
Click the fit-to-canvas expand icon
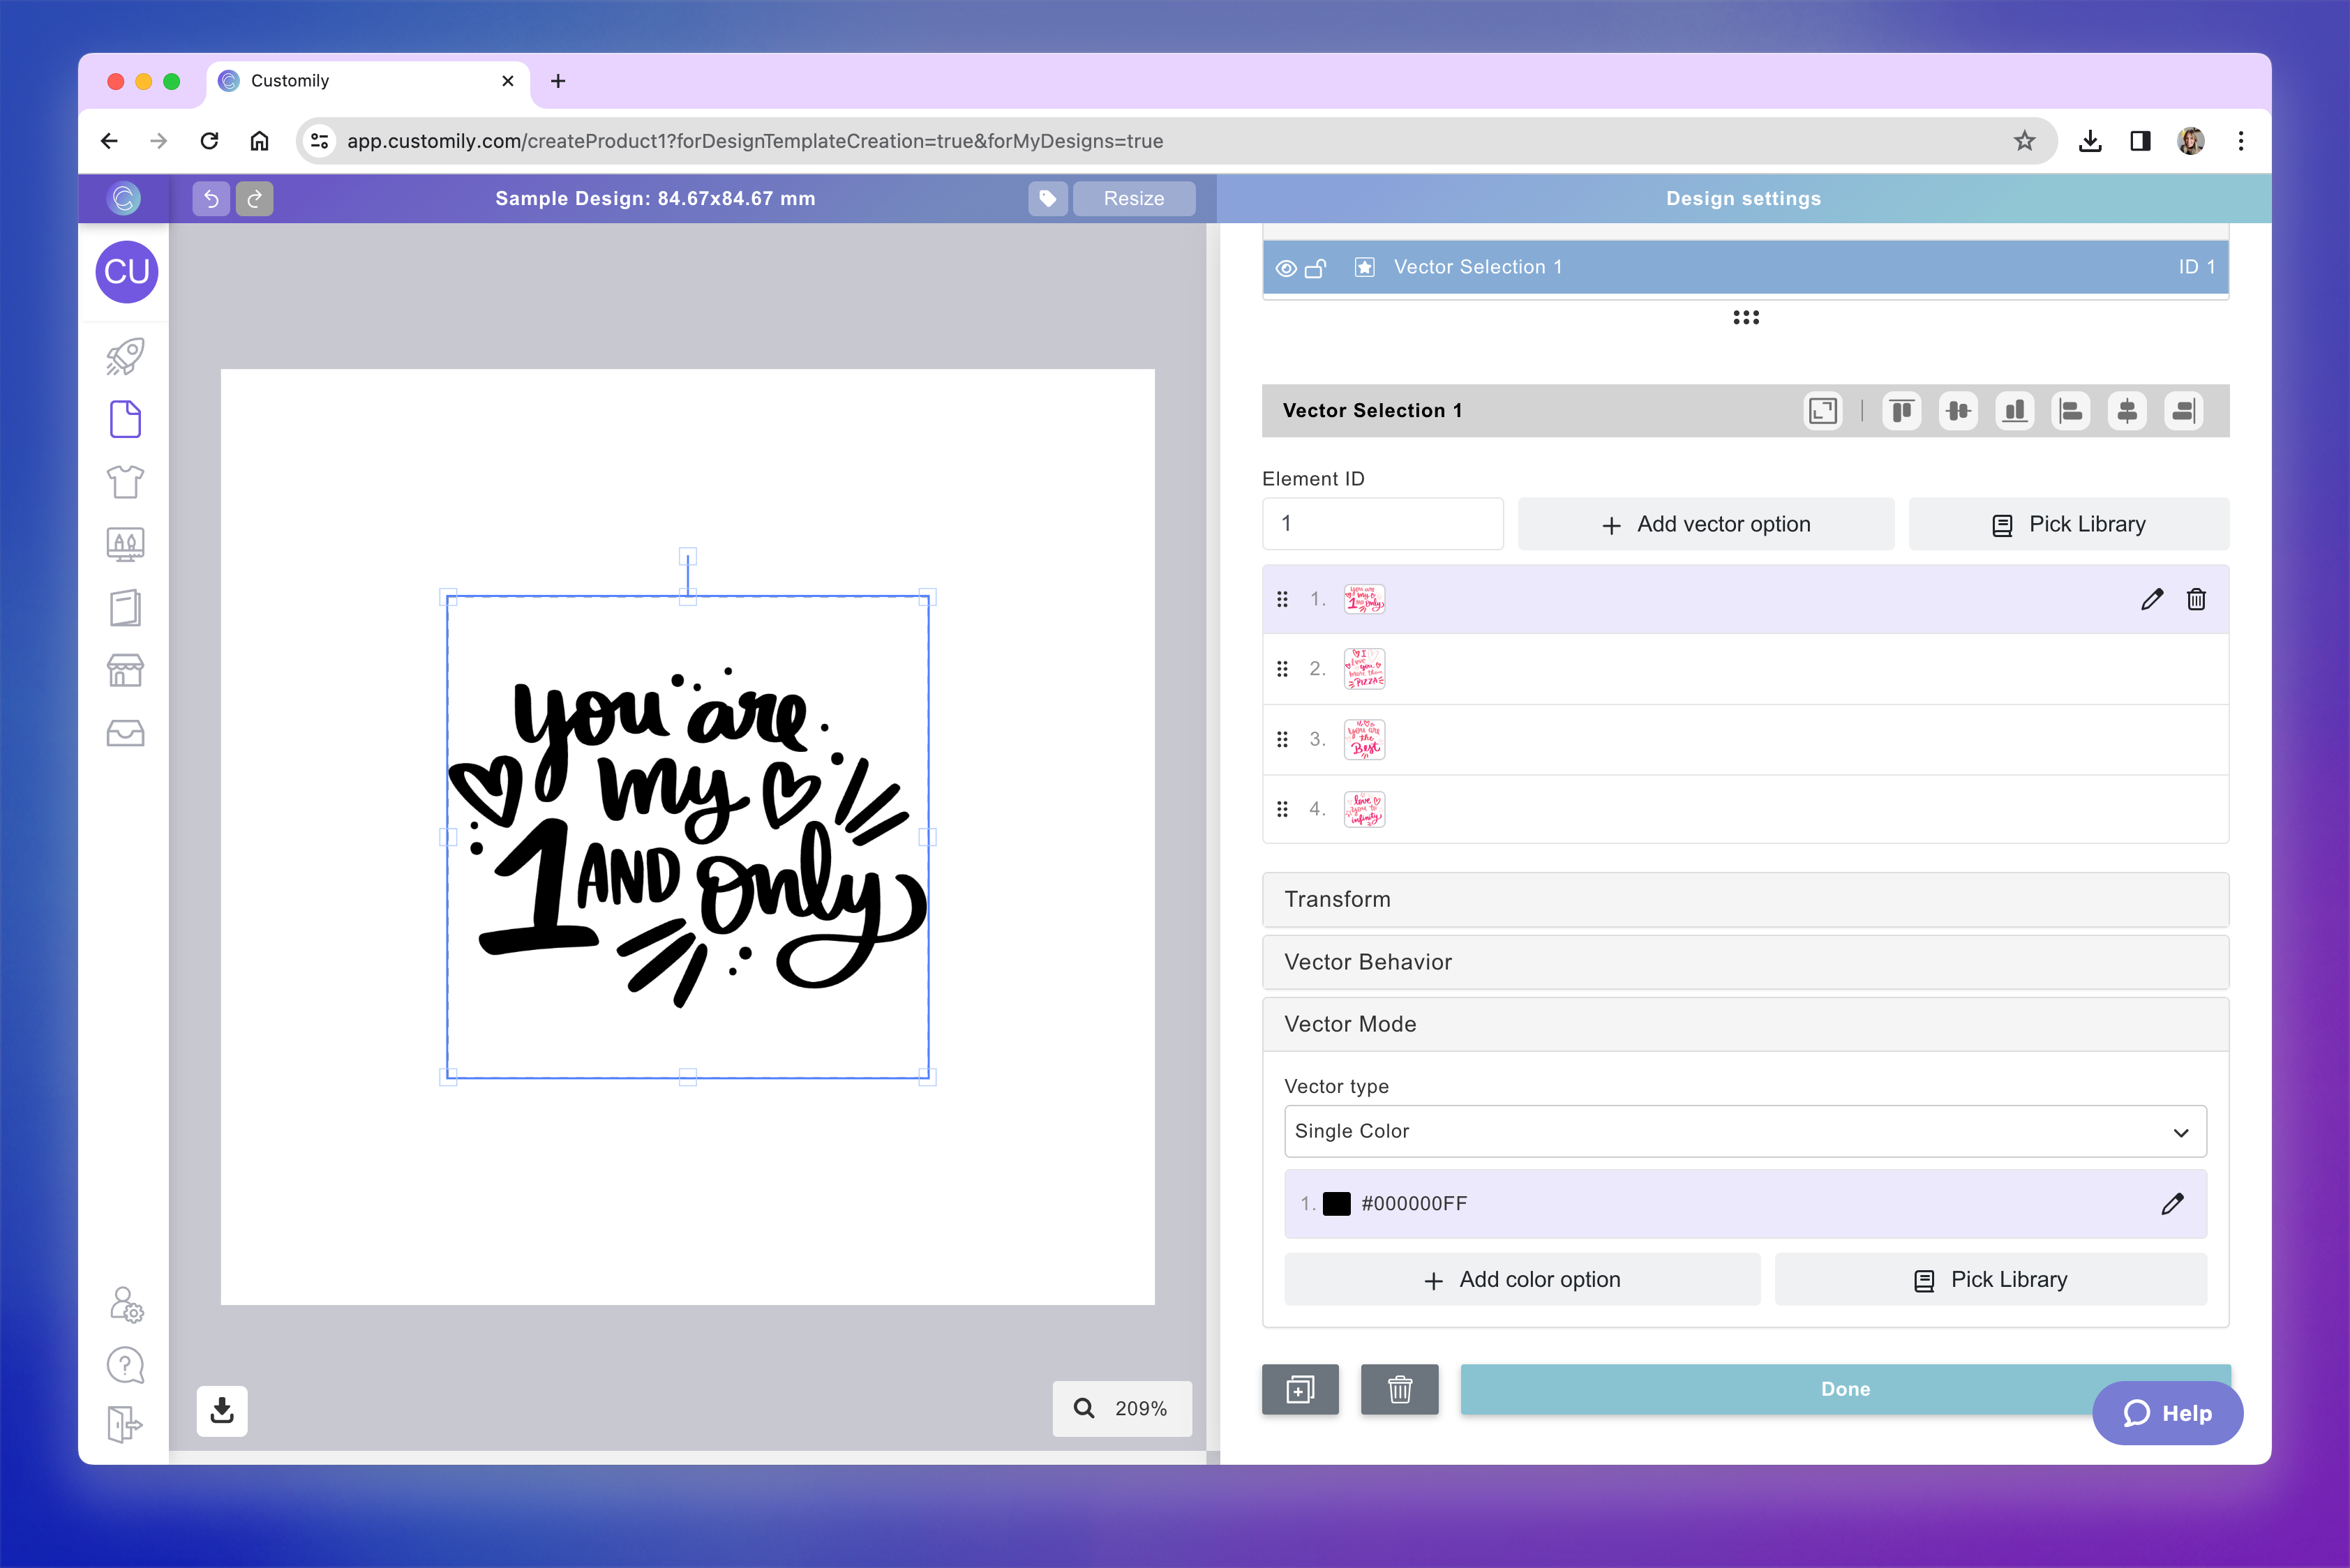1823,411
